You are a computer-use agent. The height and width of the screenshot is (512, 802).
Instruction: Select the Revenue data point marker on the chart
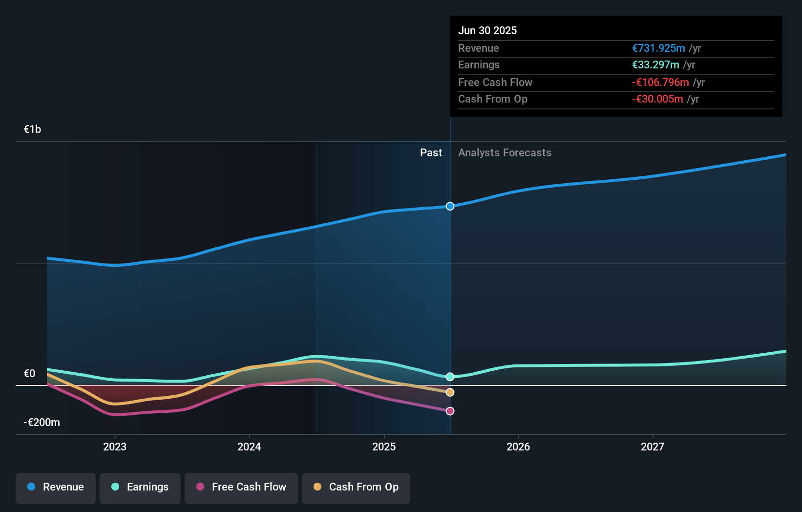click(449, 206)
